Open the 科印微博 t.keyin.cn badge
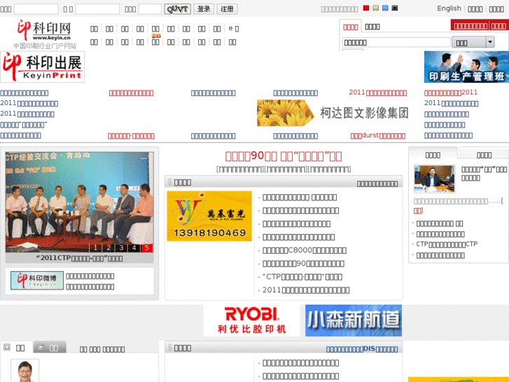Image resolution: width=509 pixels, height=382 pixels. click(37, 280)
